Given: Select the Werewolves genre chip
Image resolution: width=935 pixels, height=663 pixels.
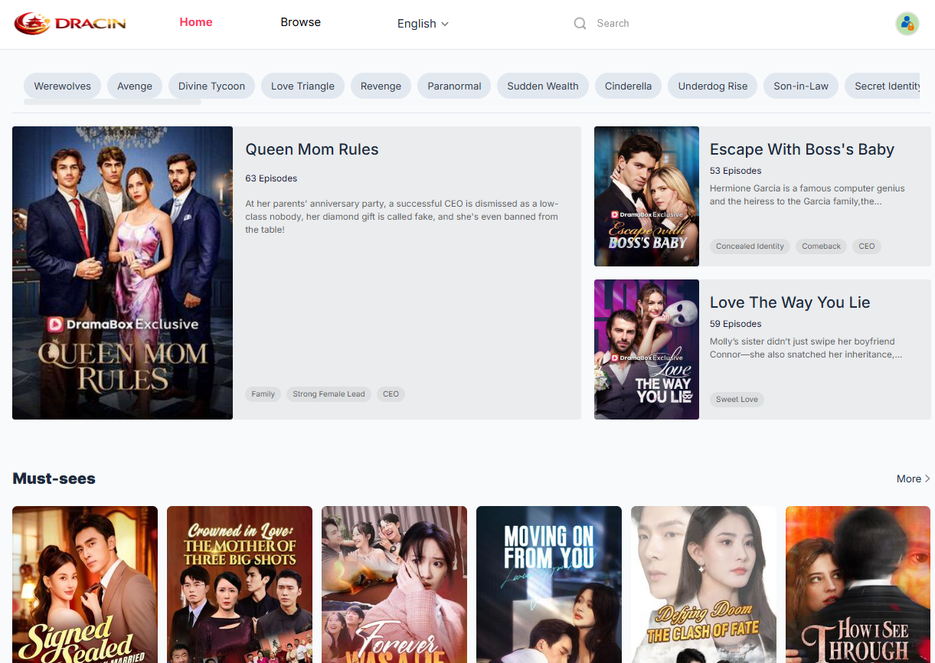Looking at the screenshot, I should point(63,86).
